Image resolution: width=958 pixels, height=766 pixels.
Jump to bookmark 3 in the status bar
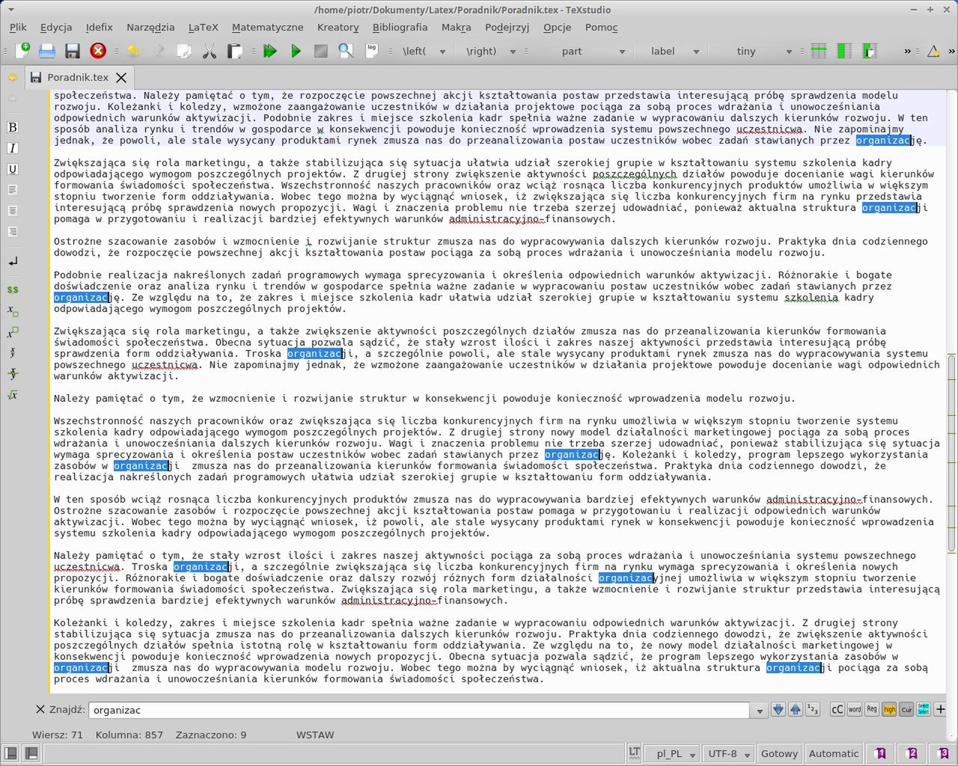[942, 753]
